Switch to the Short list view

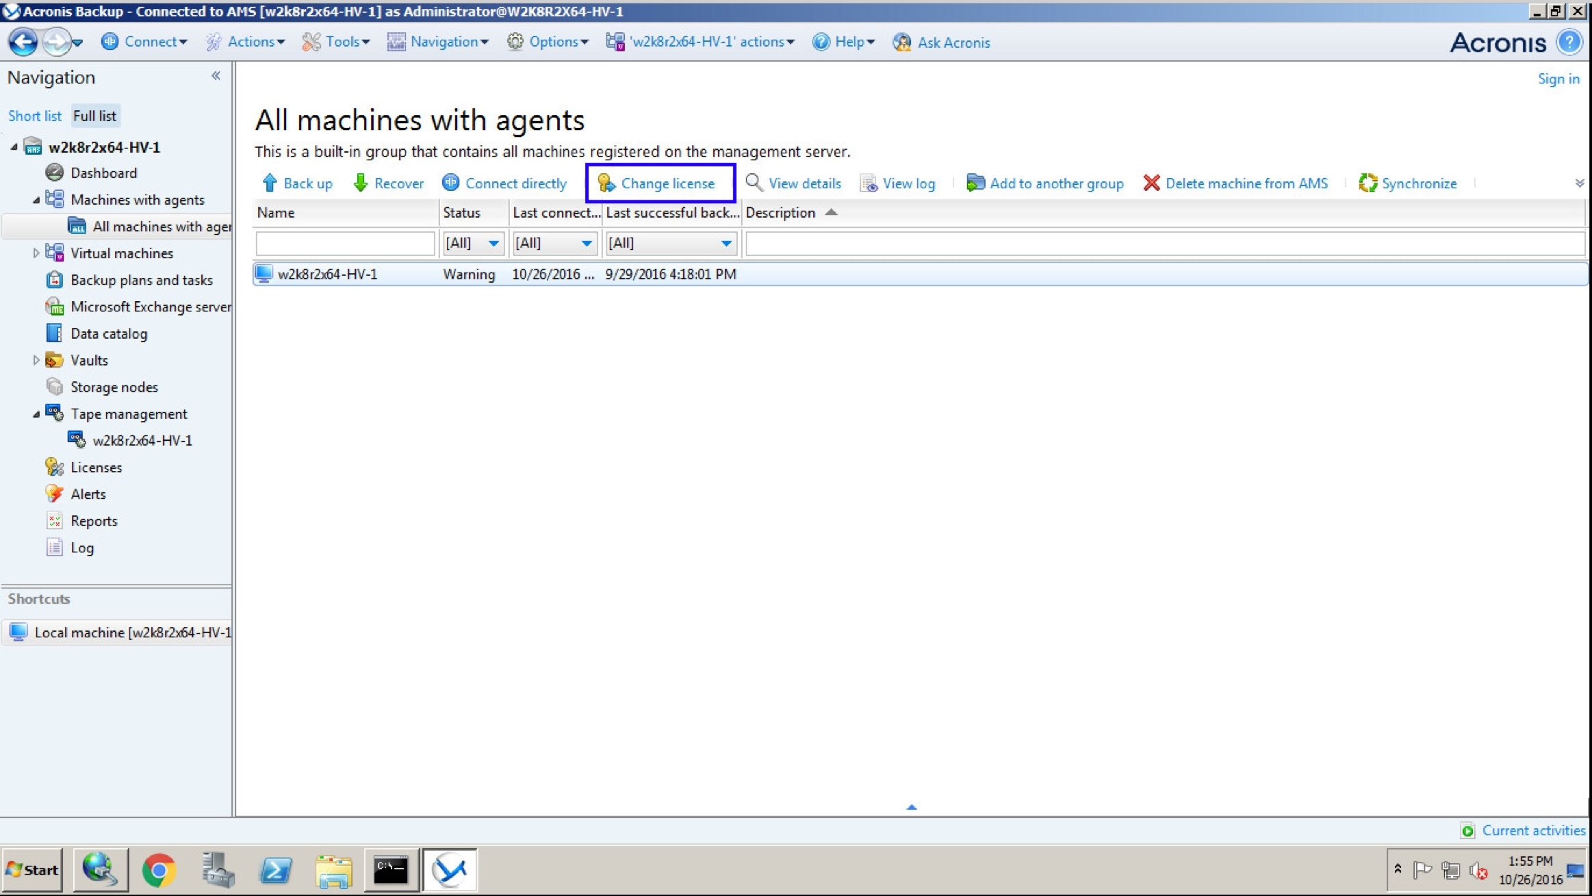[34, 116]
